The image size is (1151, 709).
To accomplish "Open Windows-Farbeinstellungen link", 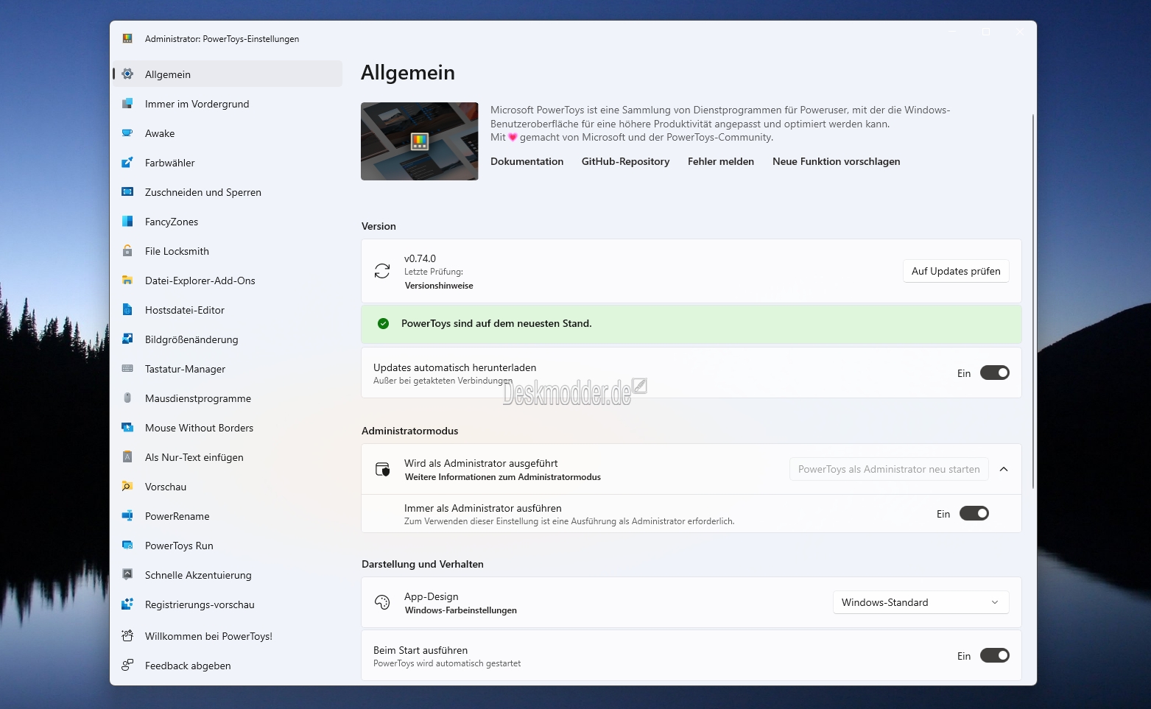I will 461,610.
